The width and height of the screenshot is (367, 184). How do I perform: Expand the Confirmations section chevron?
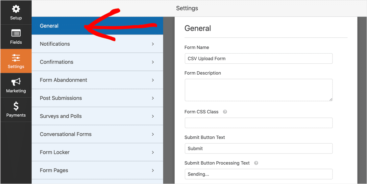coord(153,62)
